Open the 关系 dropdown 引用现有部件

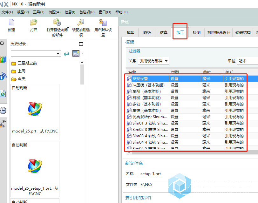[153, 61]
